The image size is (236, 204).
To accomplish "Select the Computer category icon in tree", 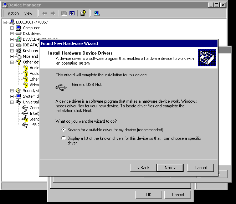I will coord(19,28).
